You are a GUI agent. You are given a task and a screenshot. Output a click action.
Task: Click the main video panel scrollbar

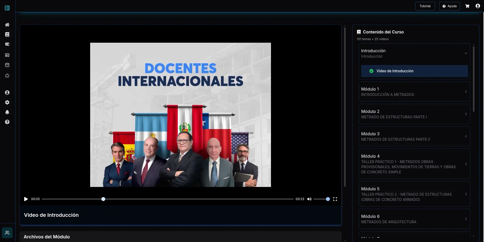pyautogui.click(x=345, y=107)
